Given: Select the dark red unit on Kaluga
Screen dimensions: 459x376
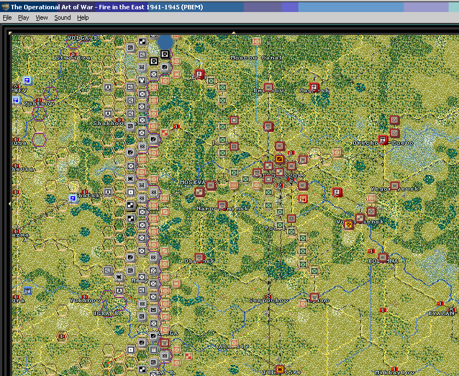Looking at the screenshot, I should [164, 342].
